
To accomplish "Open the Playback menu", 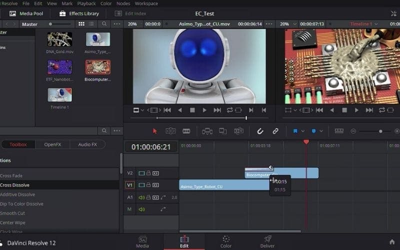I will pyautogui.click(x=86, y=3).
